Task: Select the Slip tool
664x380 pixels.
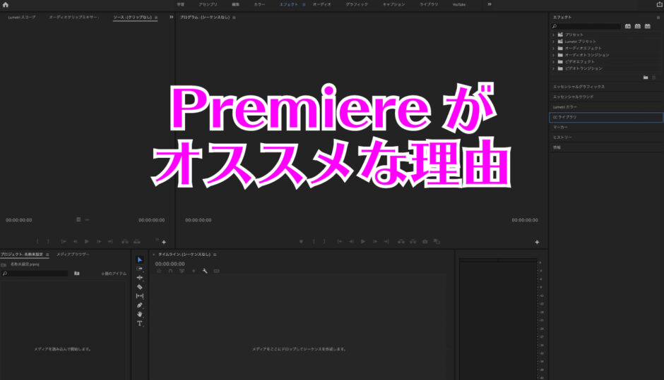Action: (140, 296)
